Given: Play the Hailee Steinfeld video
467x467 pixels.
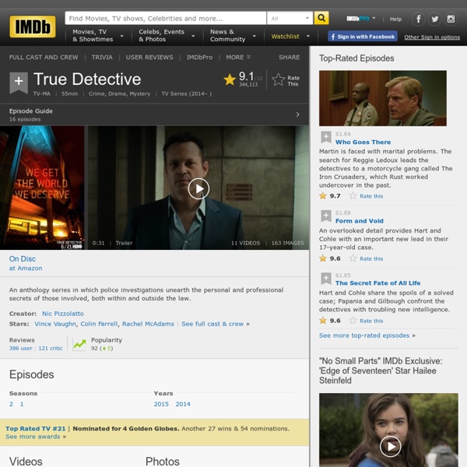Looking at the screenshot, I should point(390,446).
